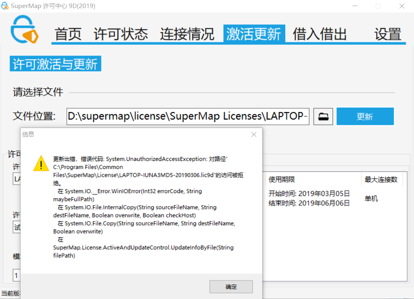Click the UnauthorizedAccessException error message text
Image resolution: width=414 pixels, height=299 pixels.
coord(148,207)
